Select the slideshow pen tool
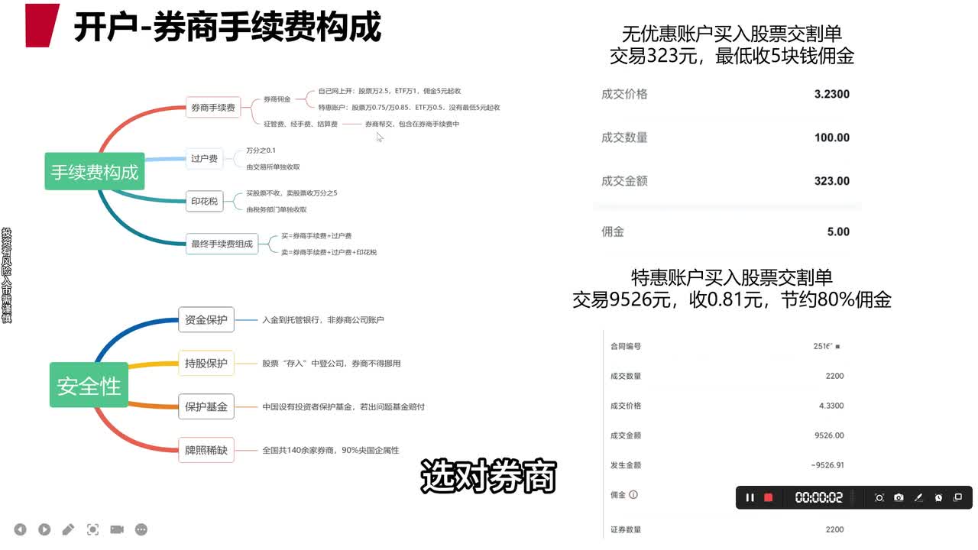This screenshot has width=978, height=550. pyautogui.click(x=69, y=529)
